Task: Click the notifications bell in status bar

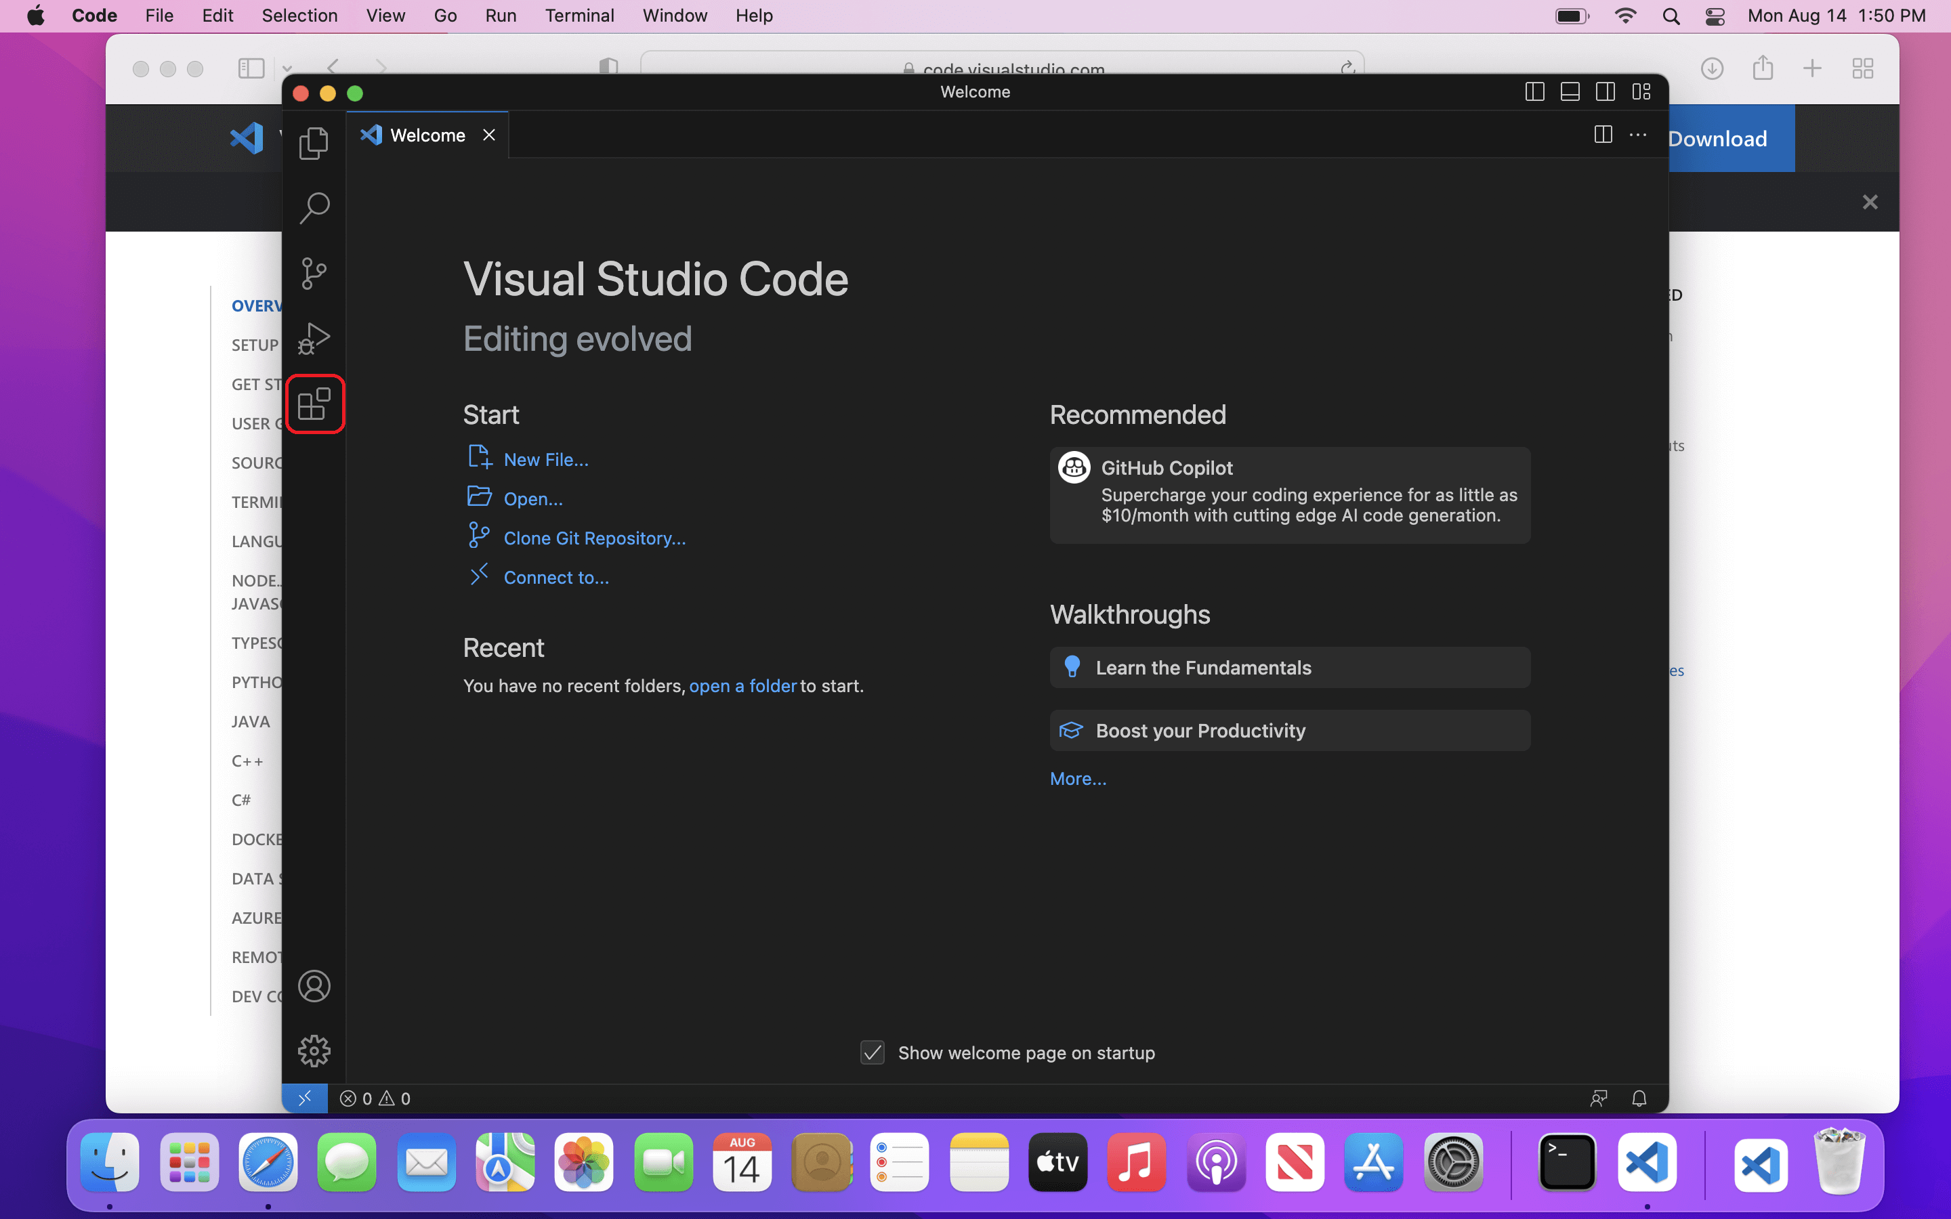Action: tap(1638, 1098)
